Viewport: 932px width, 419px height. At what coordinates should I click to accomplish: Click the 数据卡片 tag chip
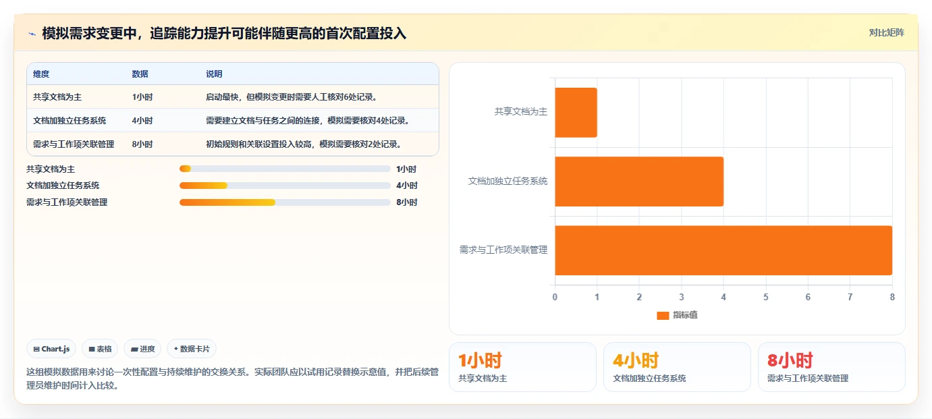(x=192, y=349)
